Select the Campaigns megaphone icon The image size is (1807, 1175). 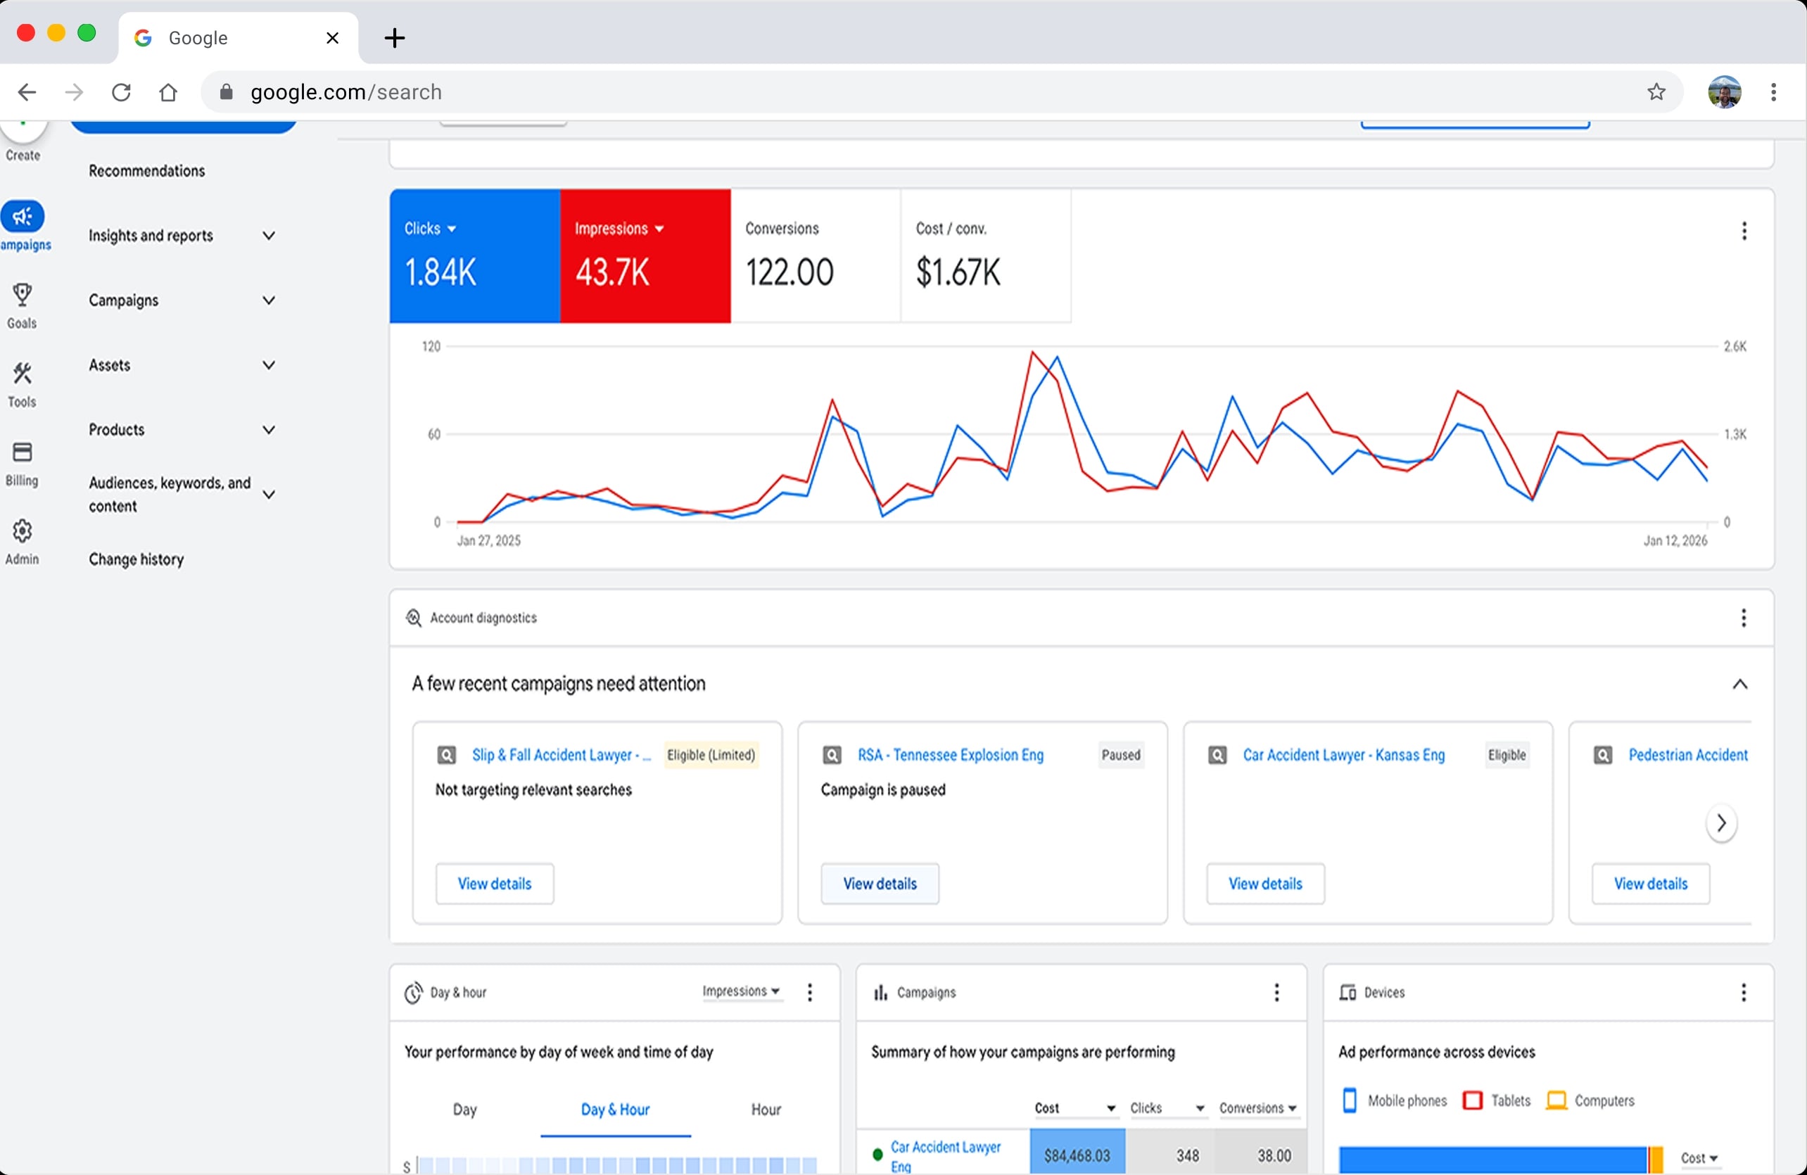point(23,216)
